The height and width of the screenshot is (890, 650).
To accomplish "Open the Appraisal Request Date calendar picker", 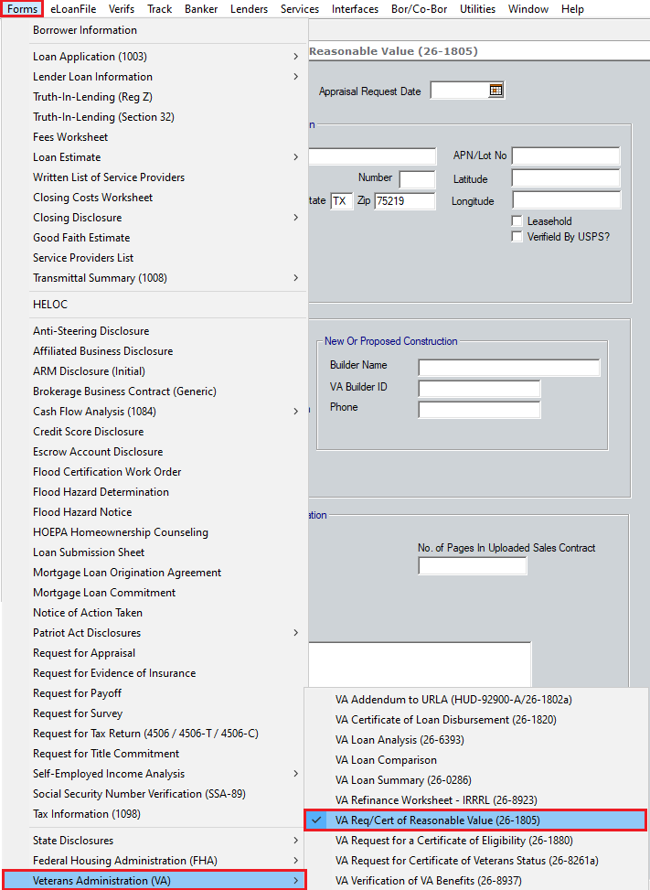I will click(495, 91).
